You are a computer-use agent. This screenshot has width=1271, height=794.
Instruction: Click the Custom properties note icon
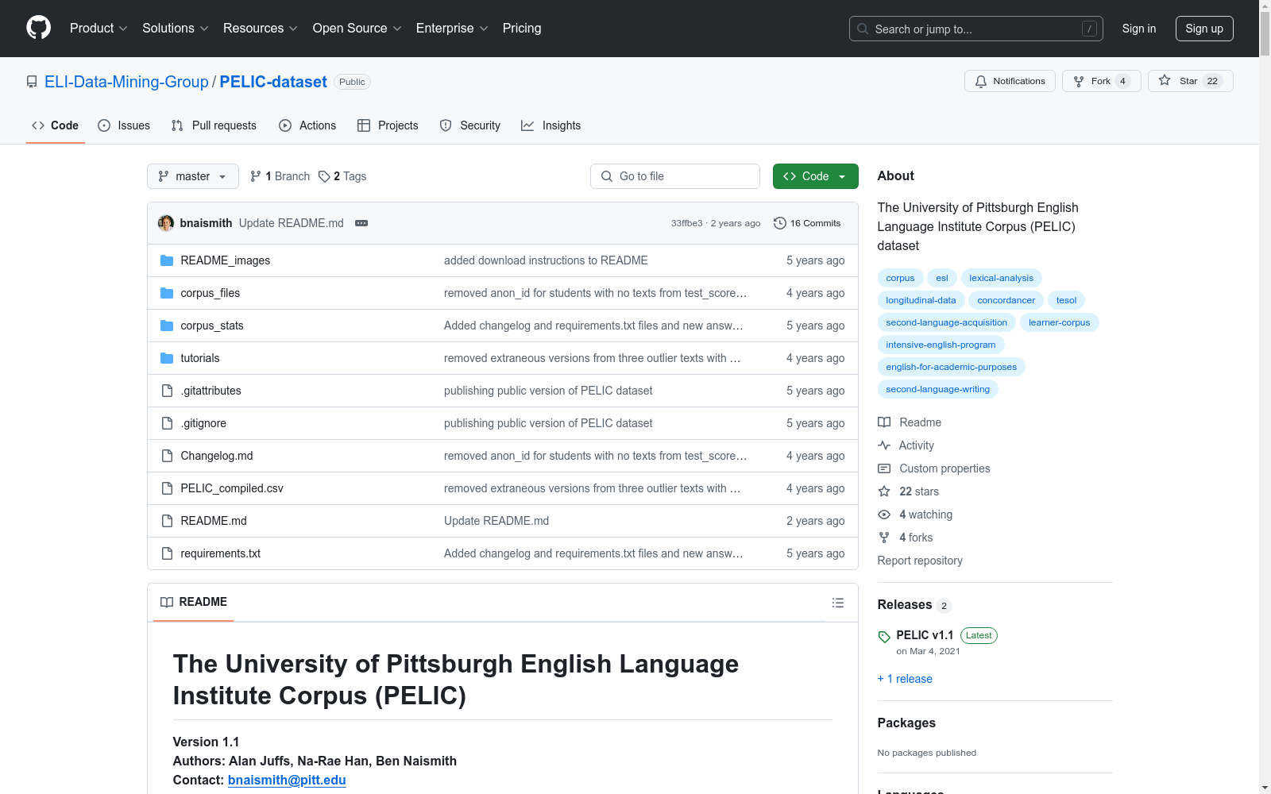coord(884,468)
